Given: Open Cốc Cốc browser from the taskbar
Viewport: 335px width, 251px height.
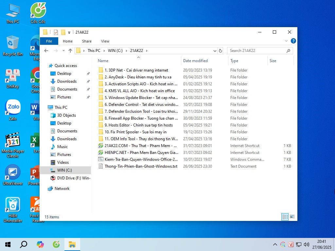Looking at the screenshot, I should click(56, 244).
